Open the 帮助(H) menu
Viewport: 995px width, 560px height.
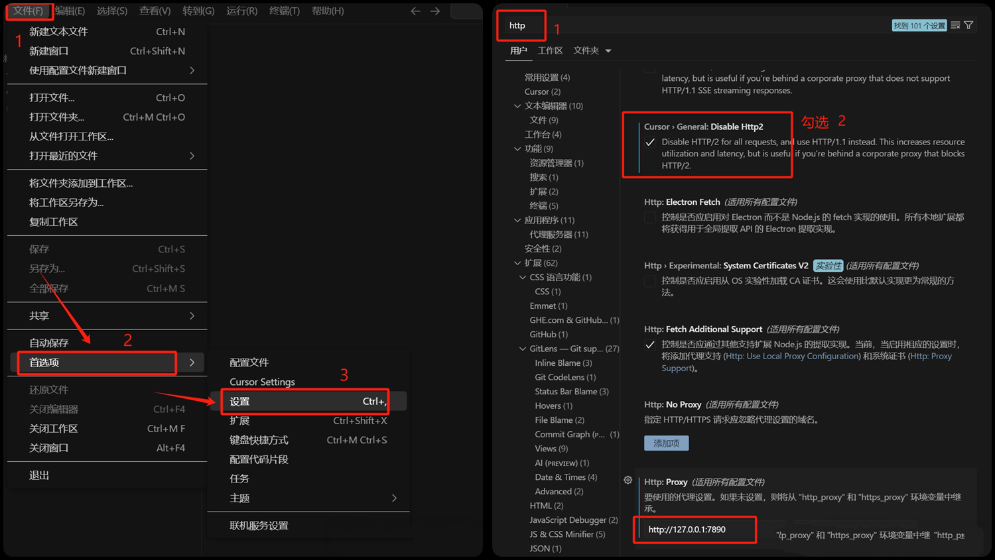(x=328, y=11)
